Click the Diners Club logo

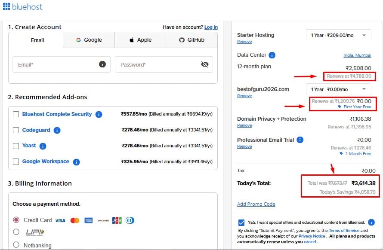130,220
